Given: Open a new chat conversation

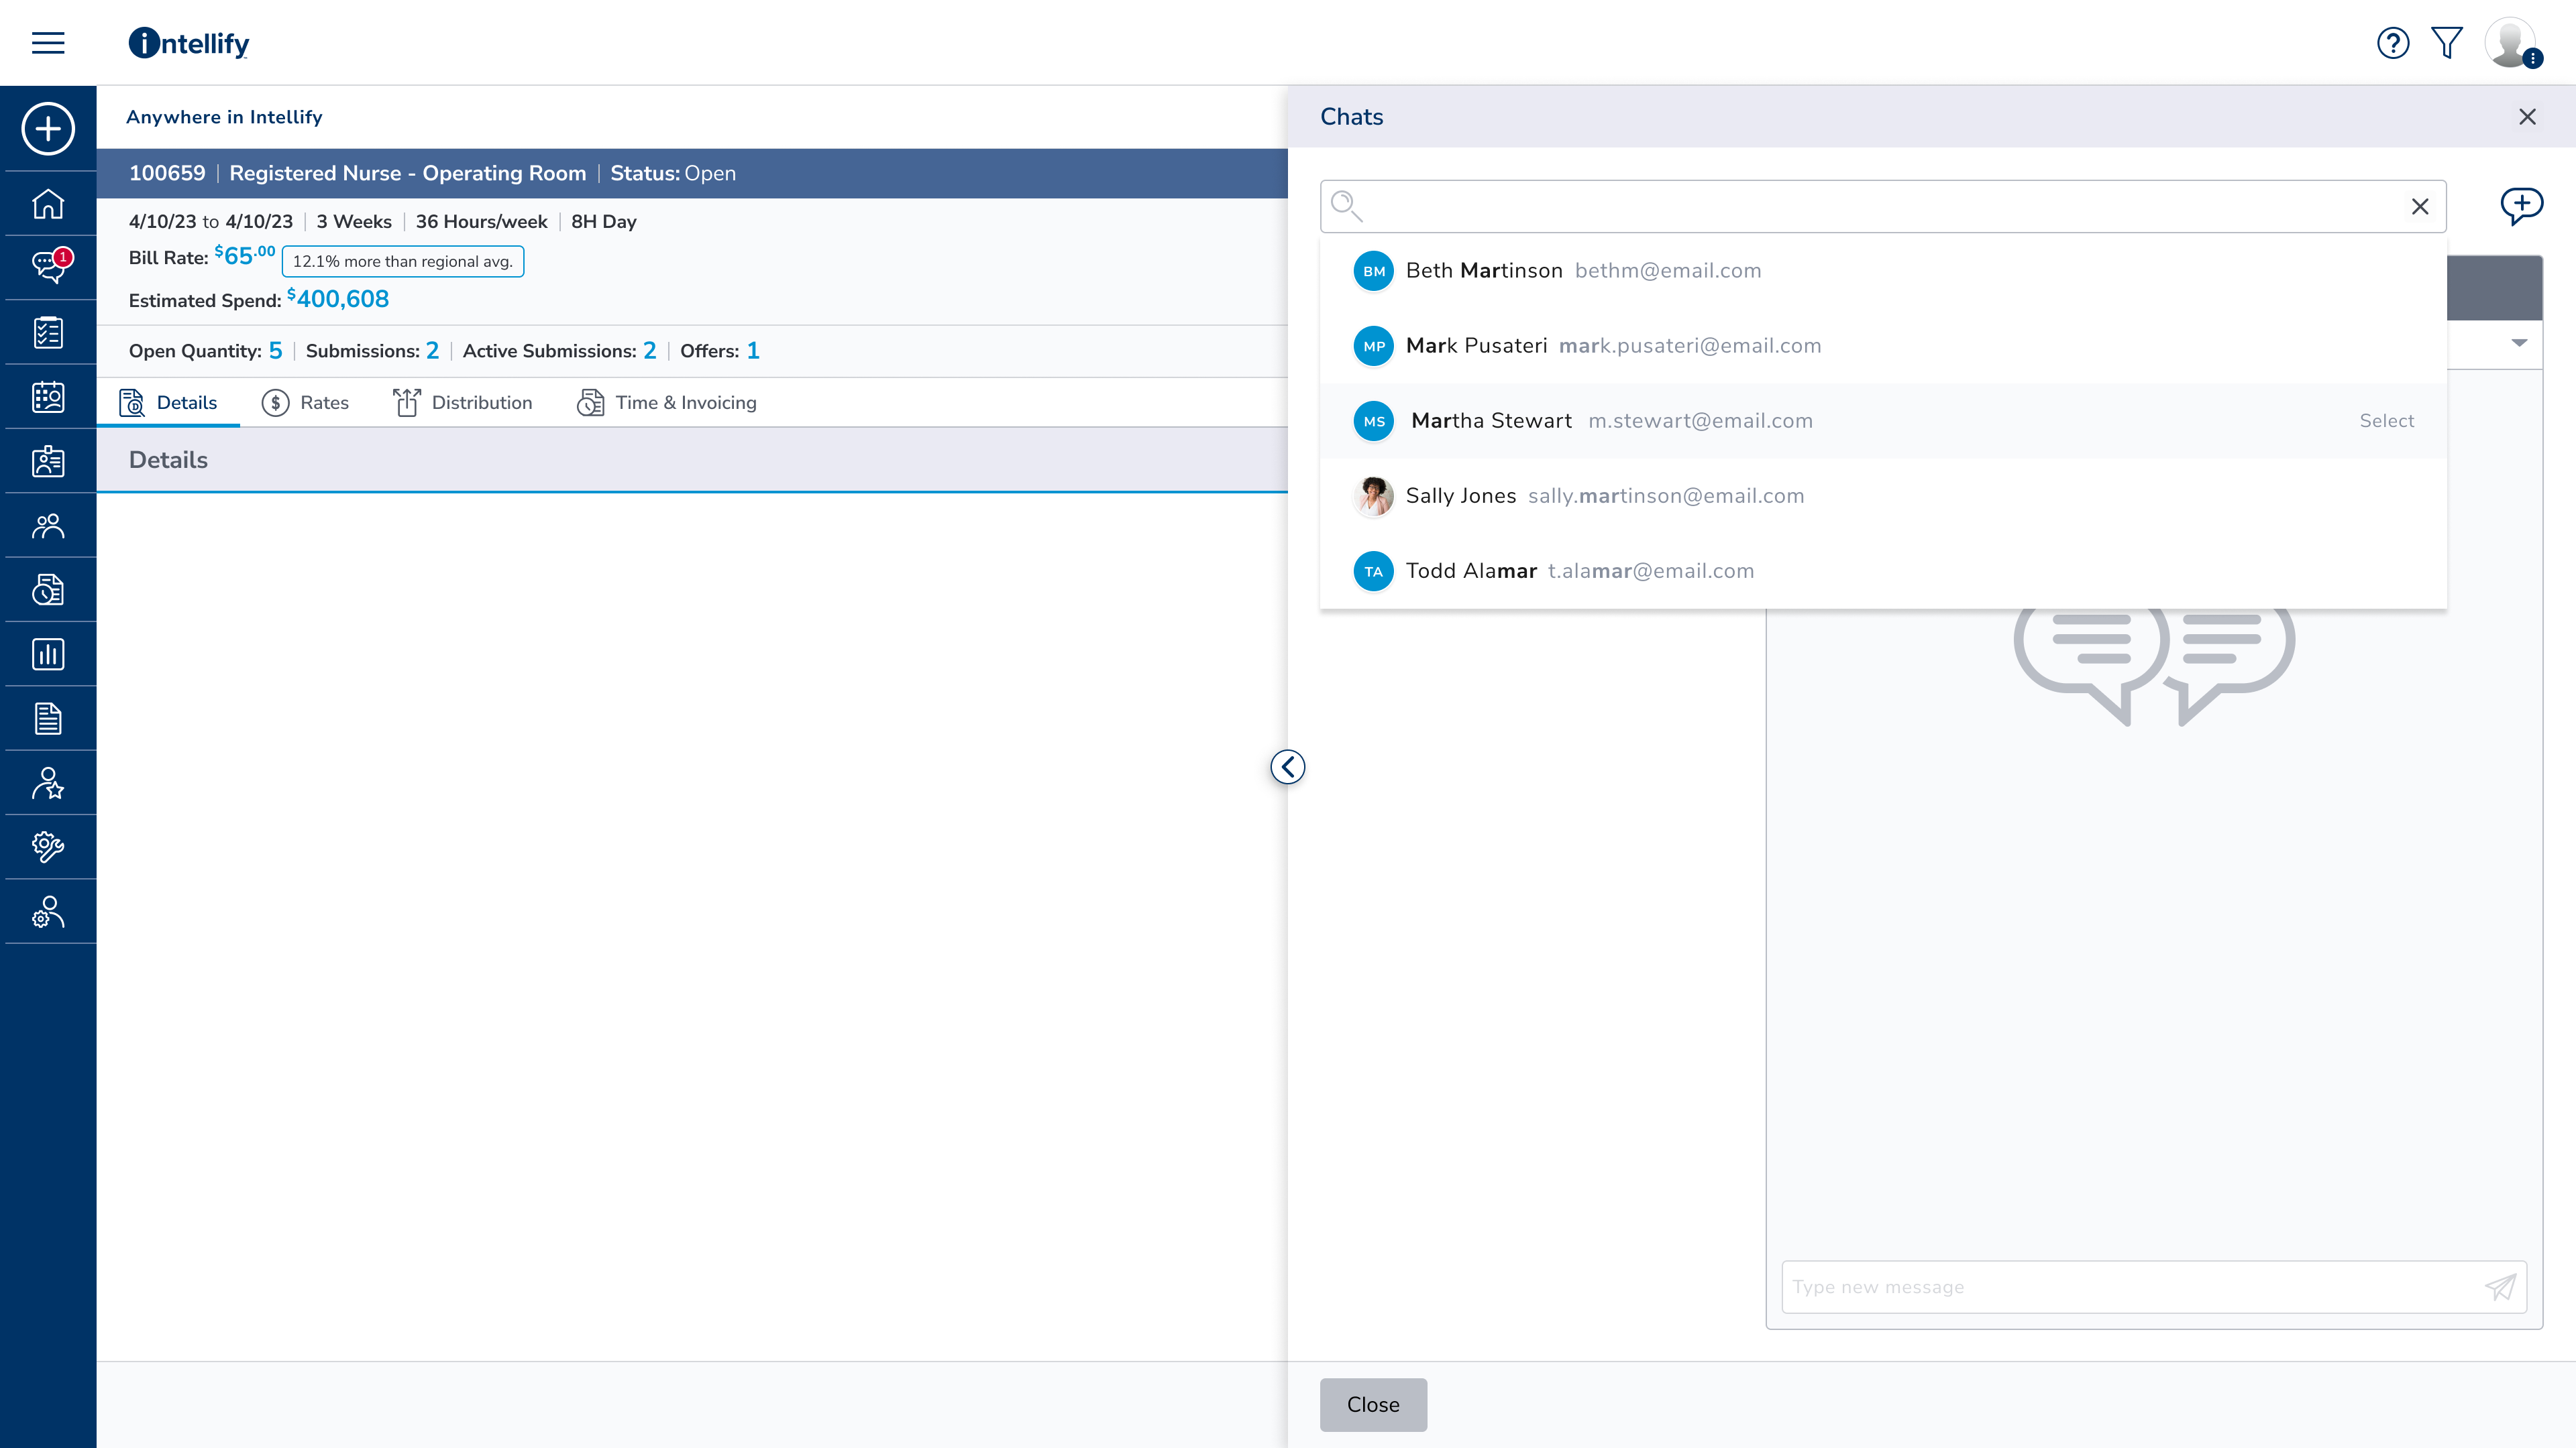Looking at the screenshot, I should click(2522, 205).
